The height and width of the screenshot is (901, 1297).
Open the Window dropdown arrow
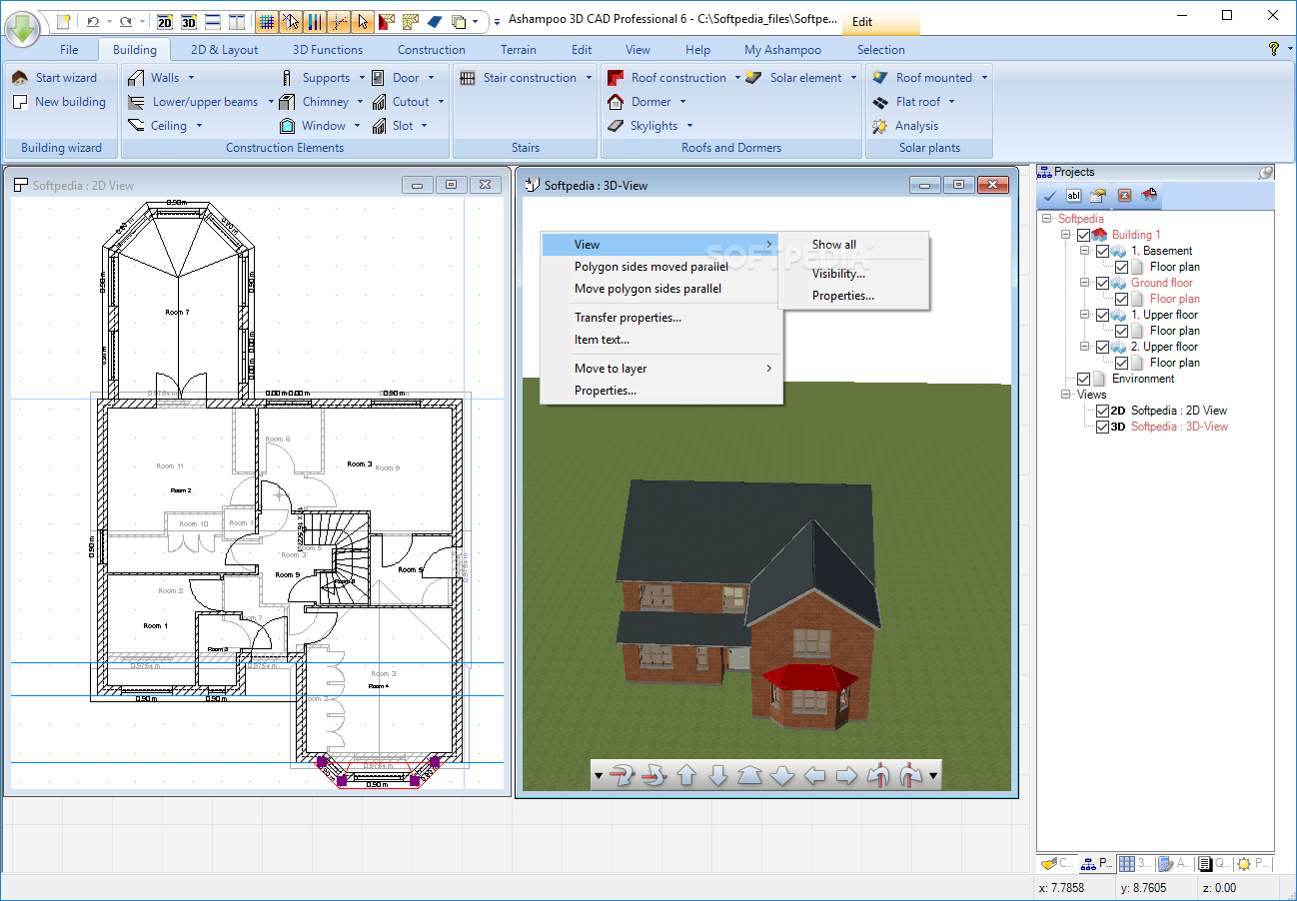click(x=358, y=125)
